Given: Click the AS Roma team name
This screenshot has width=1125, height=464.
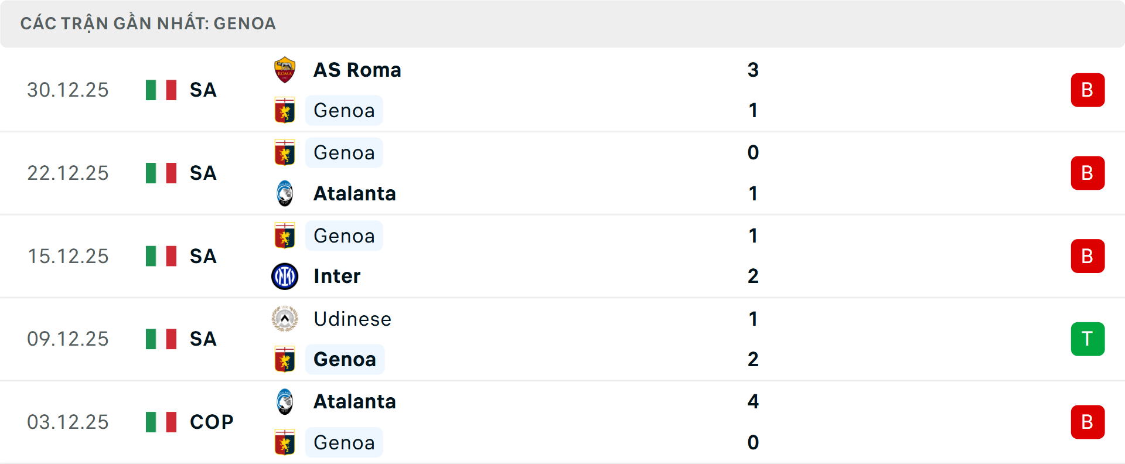Looking at the screenshot, I should pos(357,69).
